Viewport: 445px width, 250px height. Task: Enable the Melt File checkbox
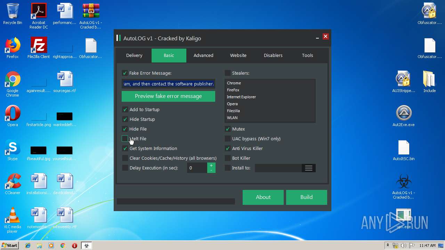pyautogui.click(x=125, y=139)
